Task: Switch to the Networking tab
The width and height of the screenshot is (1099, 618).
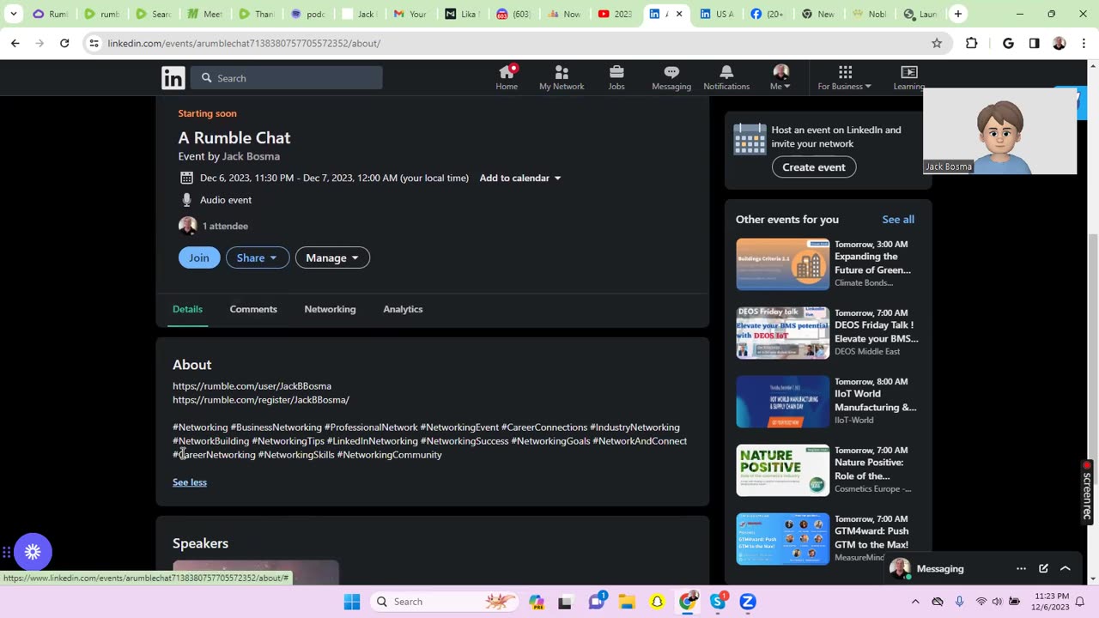Action: point(330,309)
